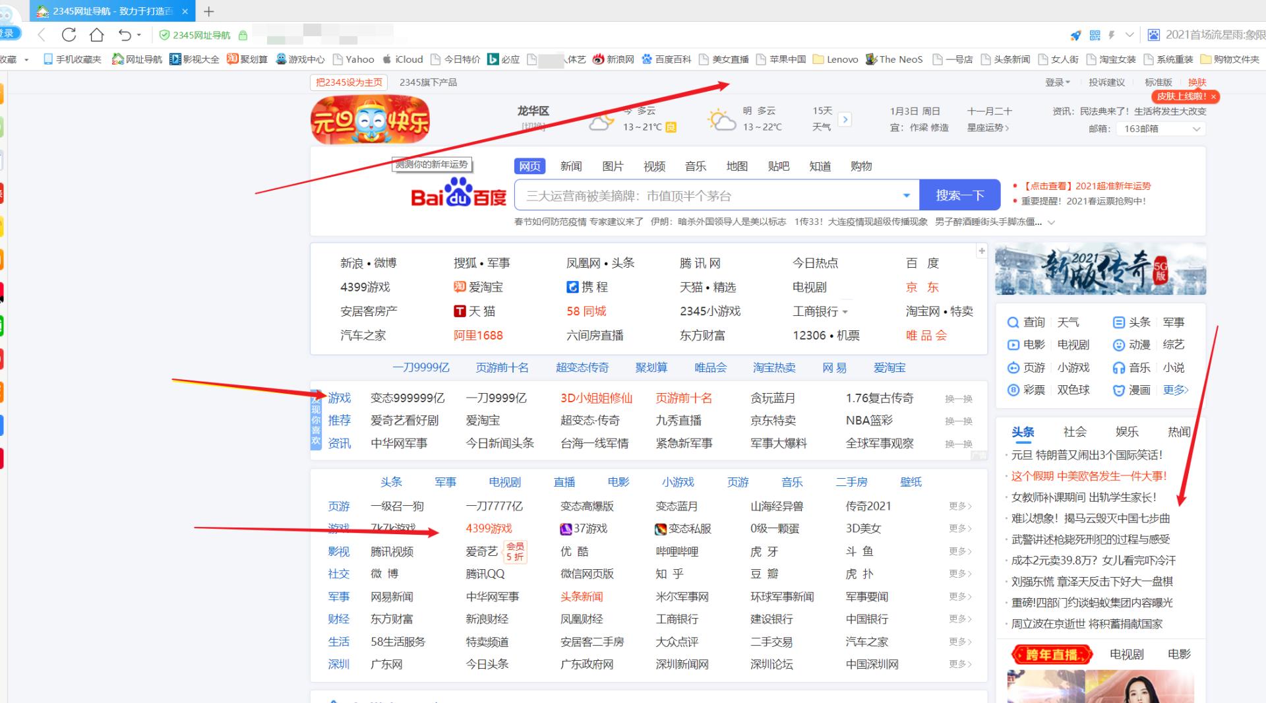This screenshot has height=703, width=1266.
Task: Expand the Baidu search suggestion dropdown arrow
Action: [x=906, y=195]
